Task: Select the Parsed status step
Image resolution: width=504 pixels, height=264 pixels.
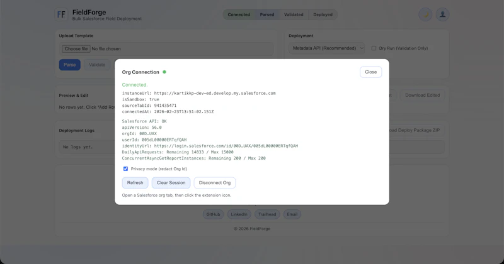Action: pyautogui.click(x=267, y=14)
